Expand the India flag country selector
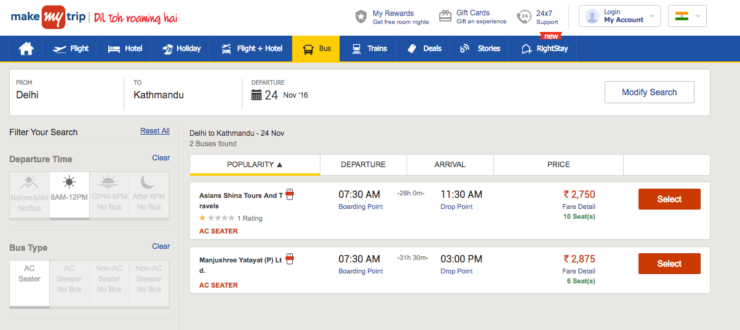Screen dimensions: 740x330 click(687, 16)
